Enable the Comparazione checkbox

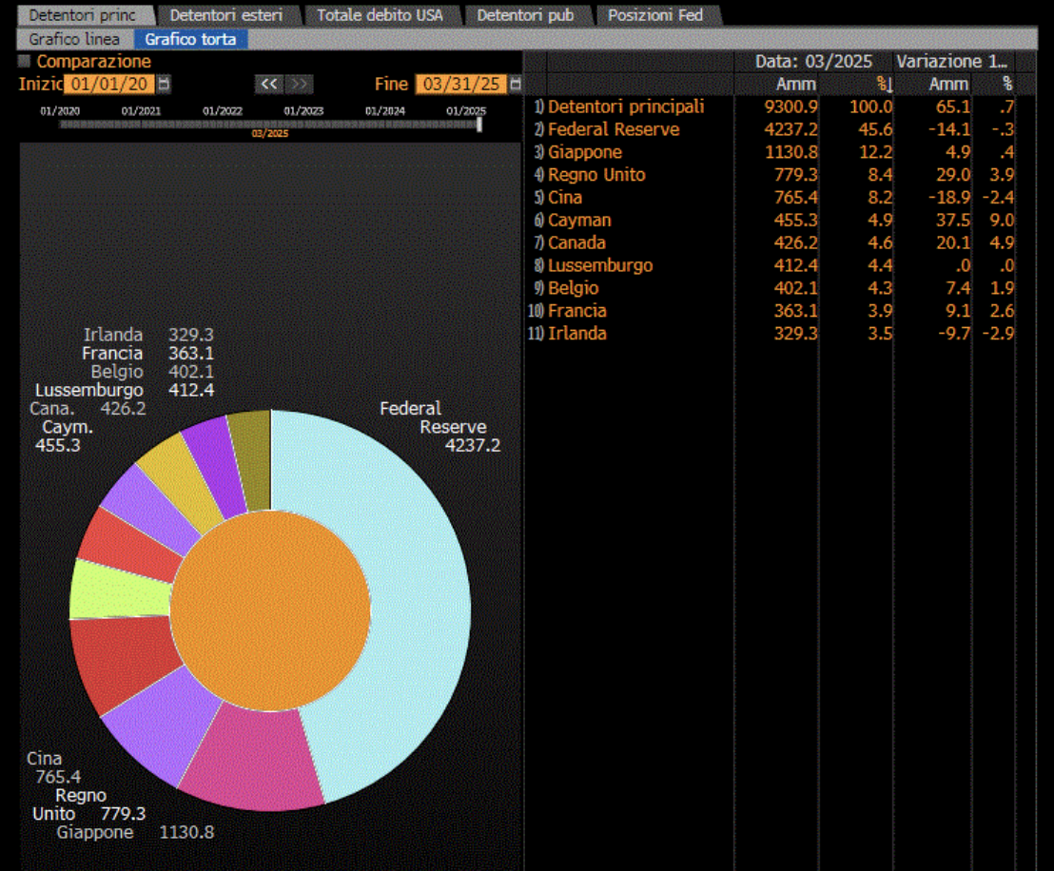coord(24,61)
